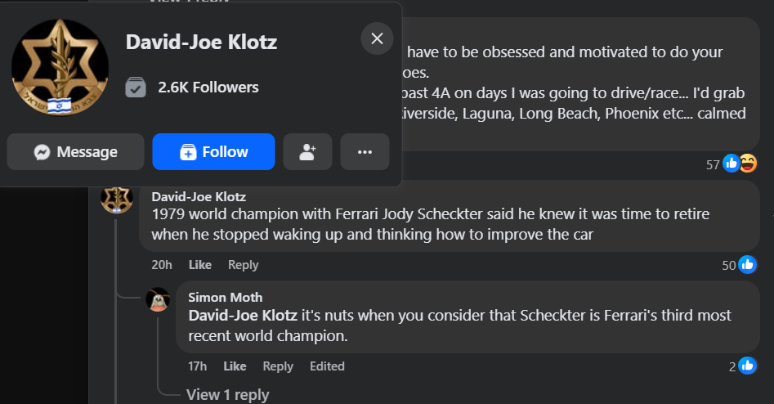Open Simon Moth's profile avatar
The height and width of the screenshot is (404, 774).
point(158,299)
